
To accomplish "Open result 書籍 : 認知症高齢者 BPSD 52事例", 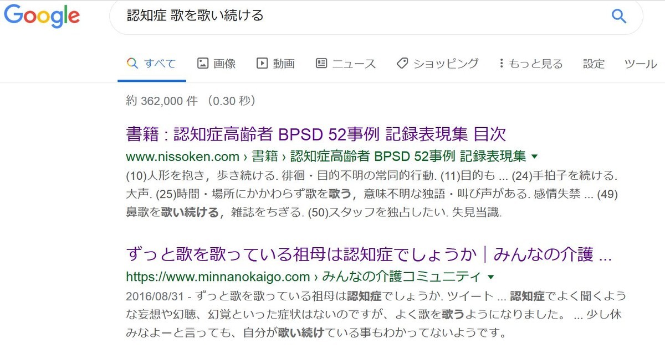I will (x=316, y=134).
